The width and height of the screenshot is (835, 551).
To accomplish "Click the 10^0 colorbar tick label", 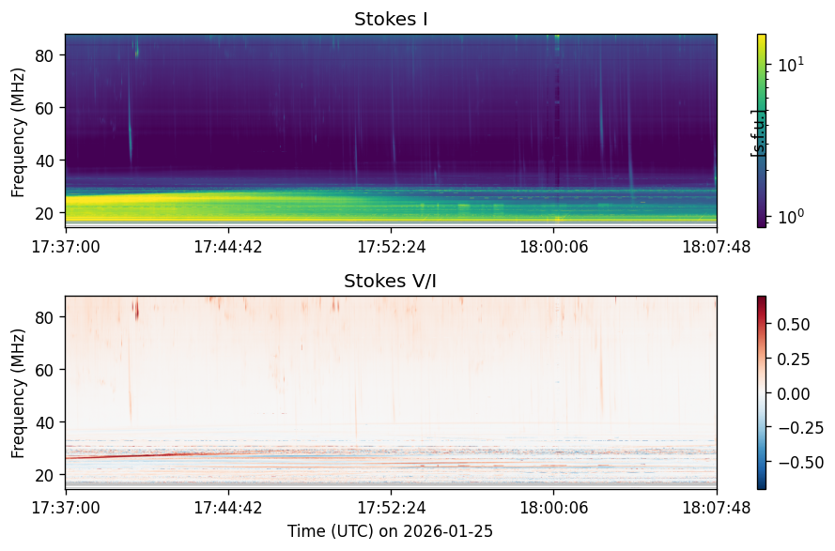I will coord(792,216).
